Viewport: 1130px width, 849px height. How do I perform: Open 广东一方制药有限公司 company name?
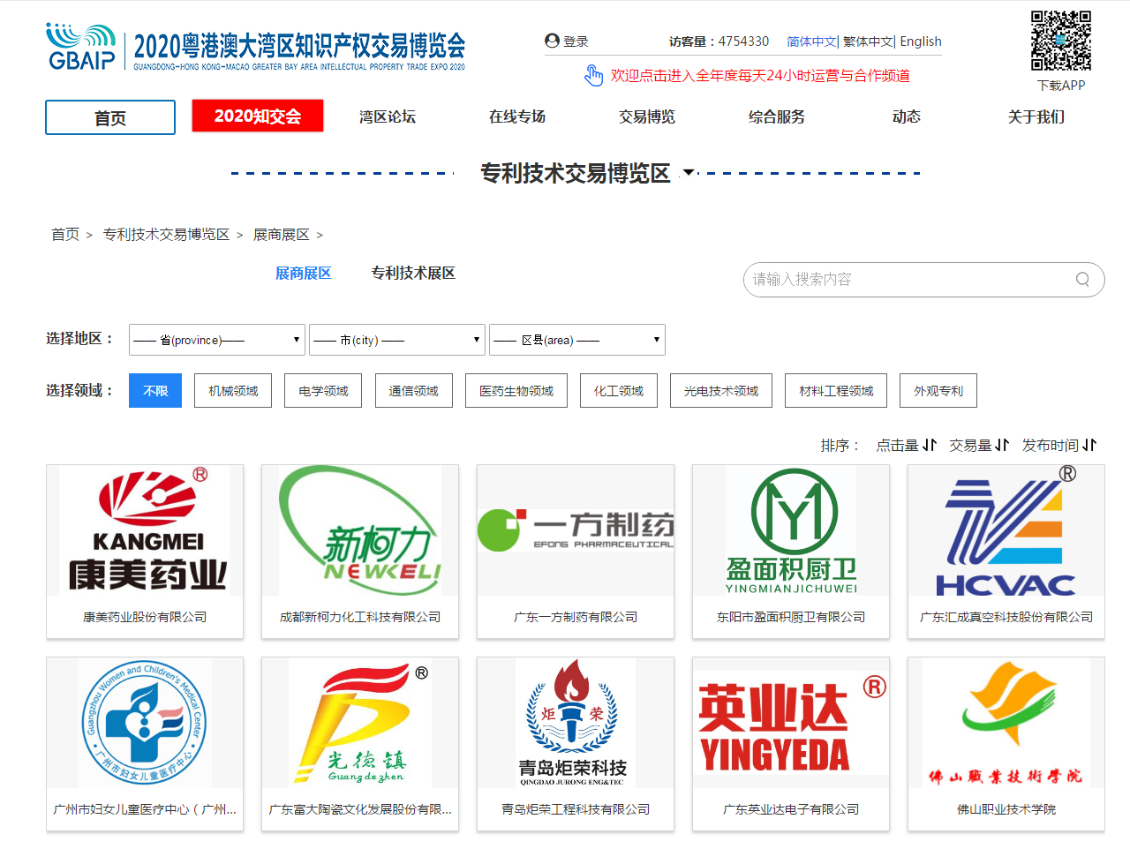click(576, 617)
